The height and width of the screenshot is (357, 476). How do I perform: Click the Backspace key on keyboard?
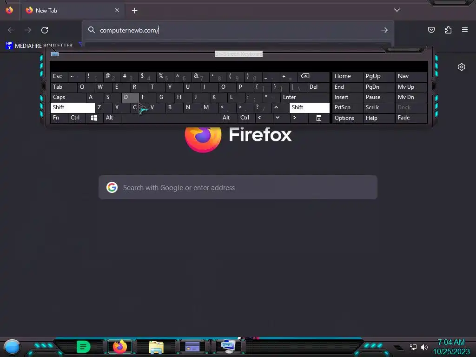tap(314, 76)
